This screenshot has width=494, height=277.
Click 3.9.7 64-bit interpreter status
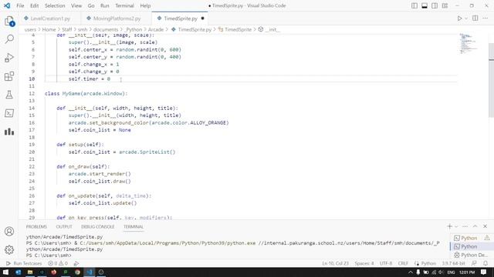[453, 263]
